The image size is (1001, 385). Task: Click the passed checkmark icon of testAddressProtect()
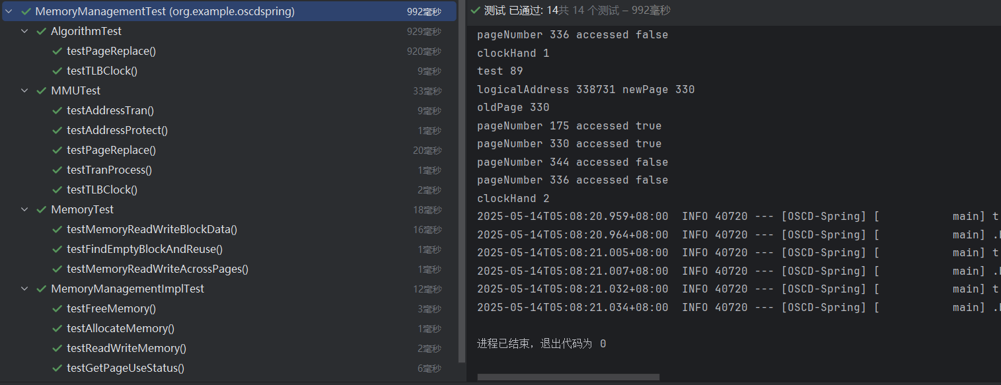coord(57,130)
